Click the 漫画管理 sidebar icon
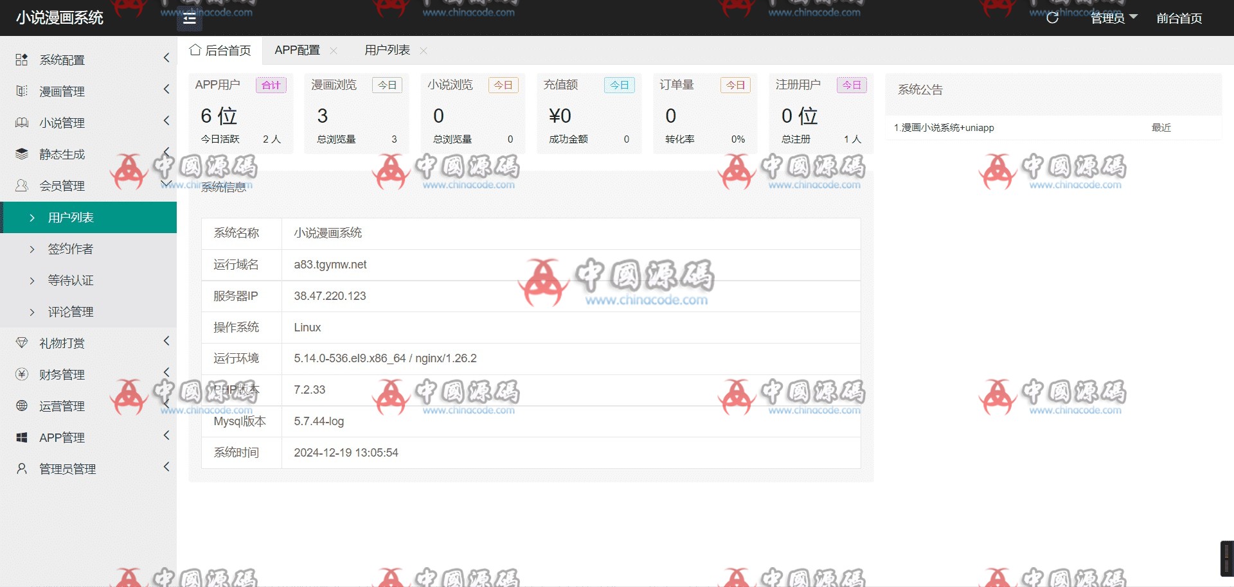1234x587 pixels. pyautogui.click(x=21, y=91)
